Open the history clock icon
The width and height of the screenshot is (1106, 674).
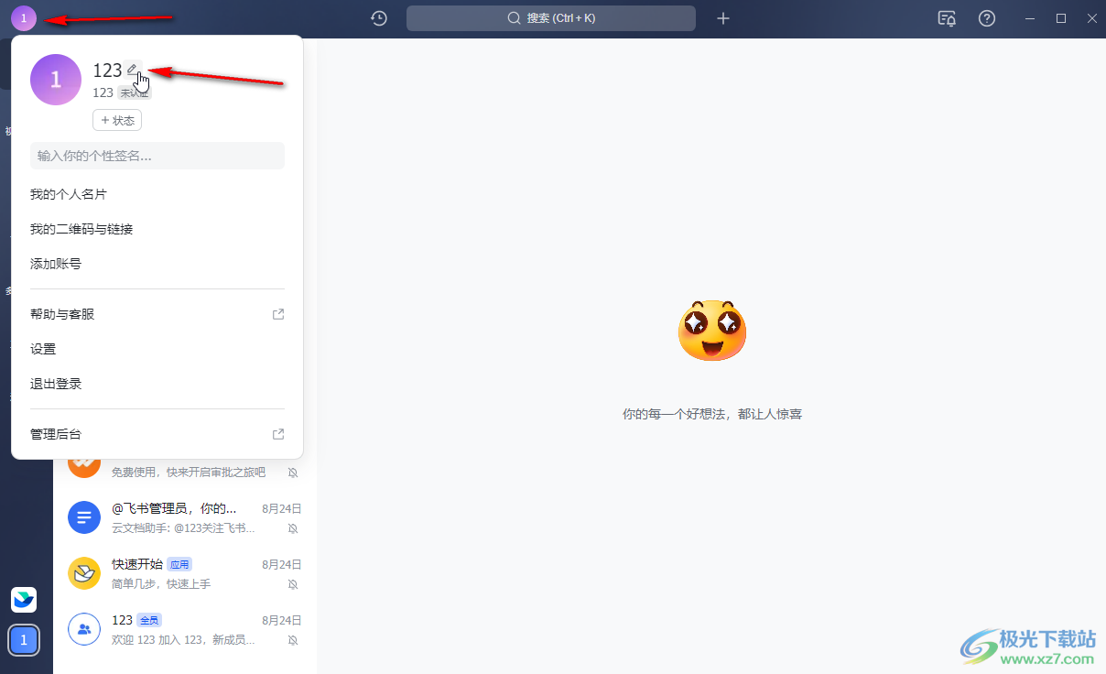pyautogui.click(x=379, y=18)
